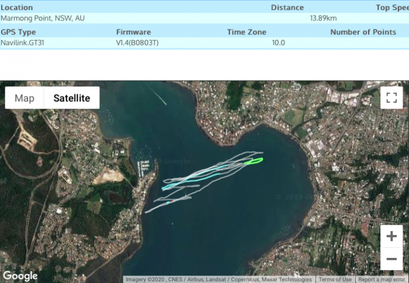The height and width of the screenshot is (283, 409).
Task: Click the Location column header
Action: [17, 8]
